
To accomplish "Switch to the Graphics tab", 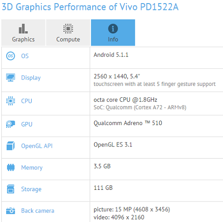I will [x=23, y=33].
